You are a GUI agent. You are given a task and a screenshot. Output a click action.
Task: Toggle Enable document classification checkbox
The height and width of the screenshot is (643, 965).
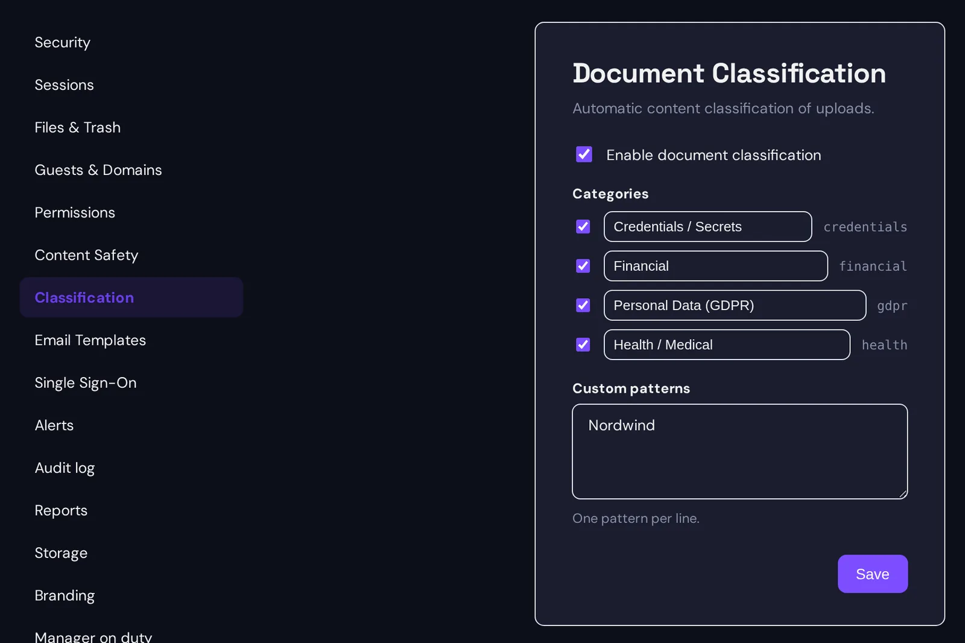pos(584,154)
